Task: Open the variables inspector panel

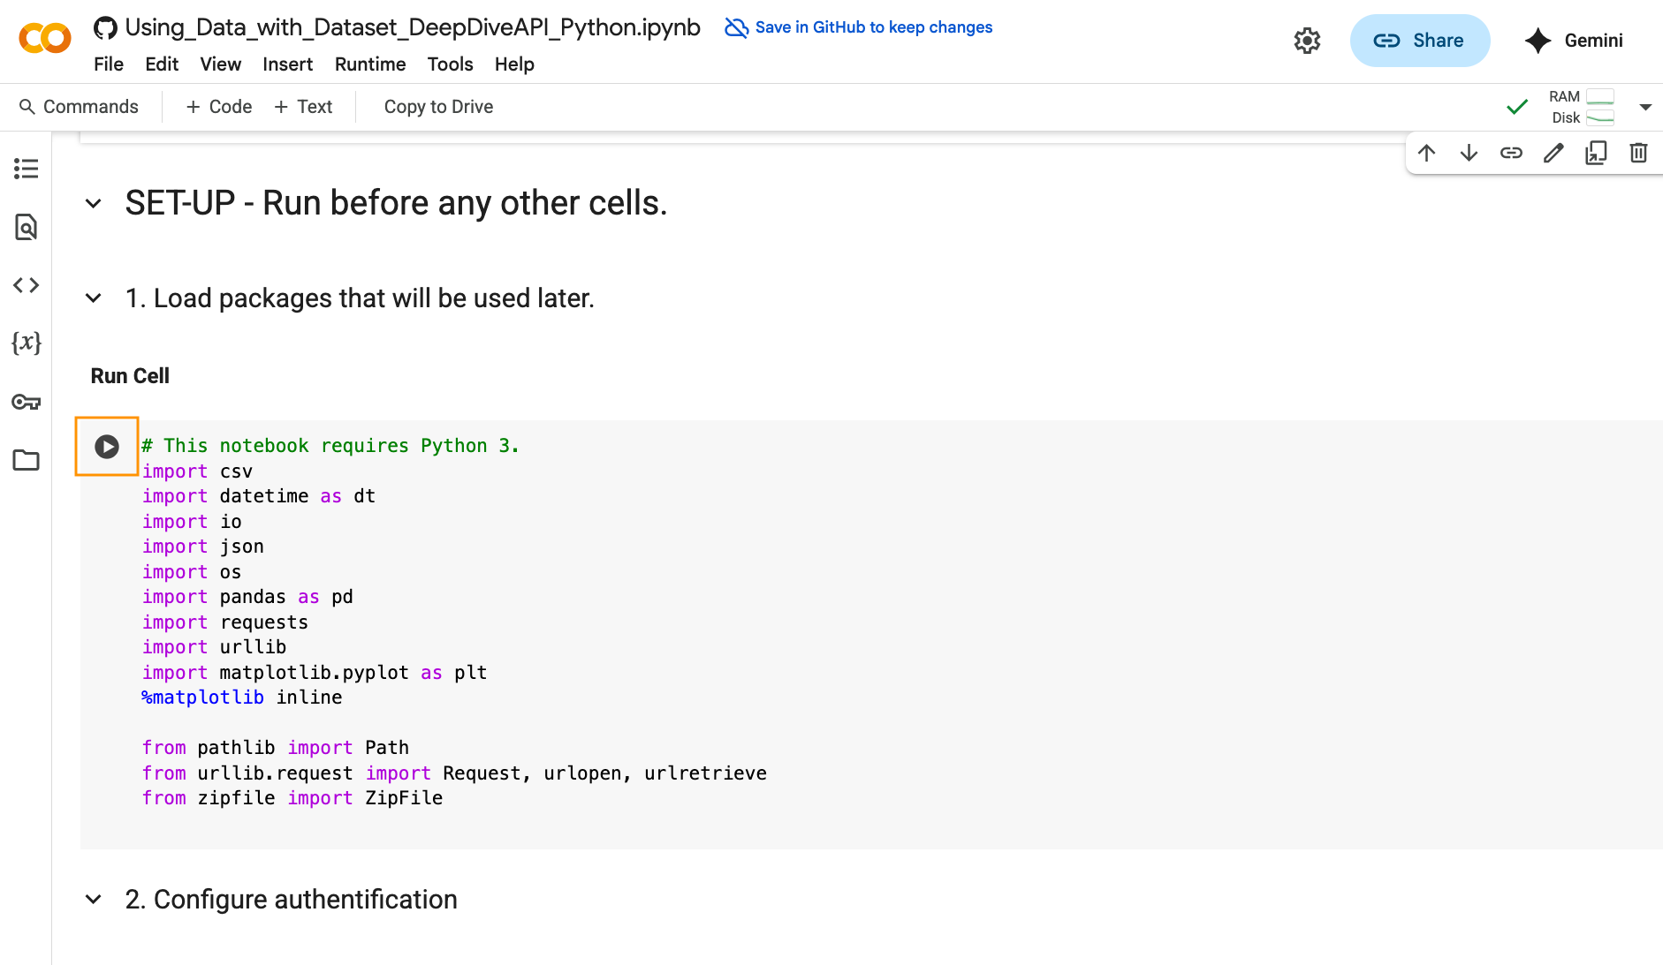Action: coord(27,343)
